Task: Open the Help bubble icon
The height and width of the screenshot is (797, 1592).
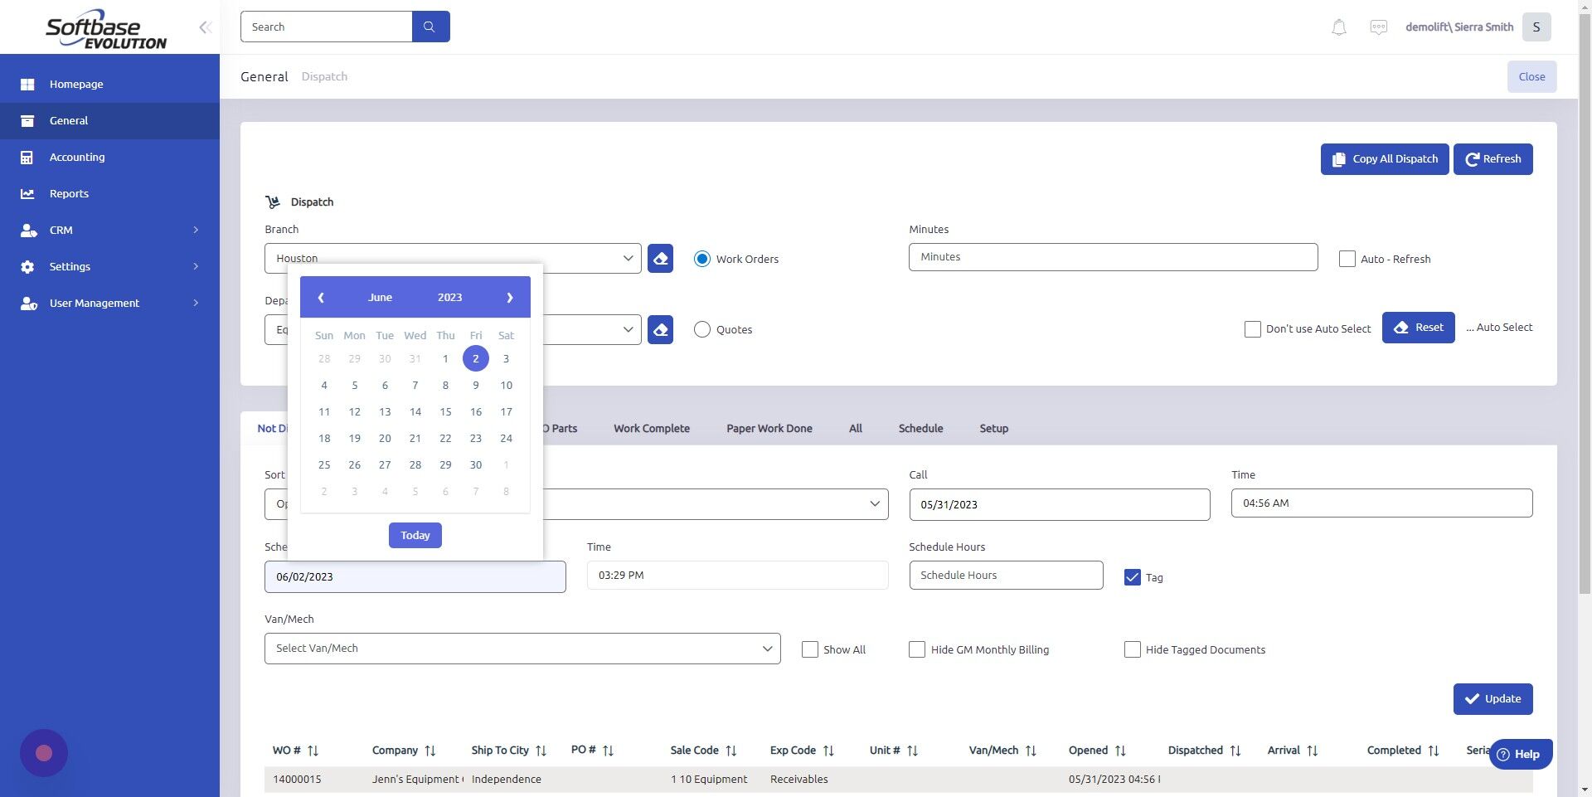Action: point(1502,754)
